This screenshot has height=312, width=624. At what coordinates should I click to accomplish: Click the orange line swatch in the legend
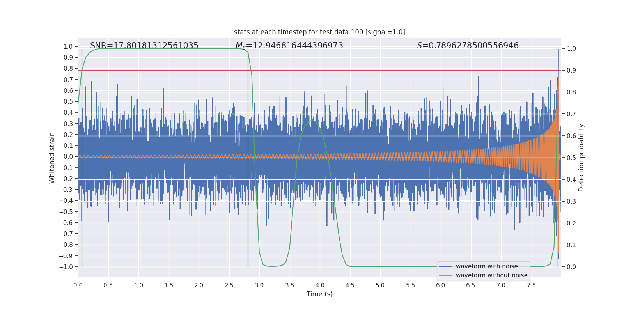[445, 275]
